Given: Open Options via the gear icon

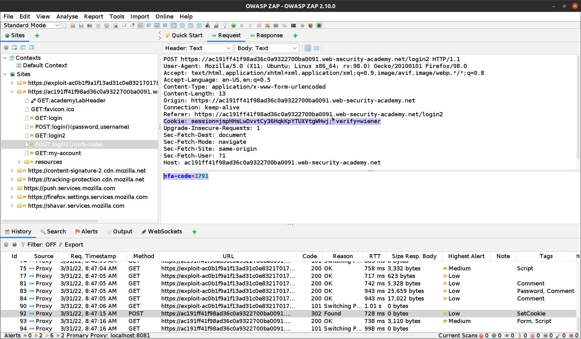Looking at the screenshot, I should click(107, 26).
